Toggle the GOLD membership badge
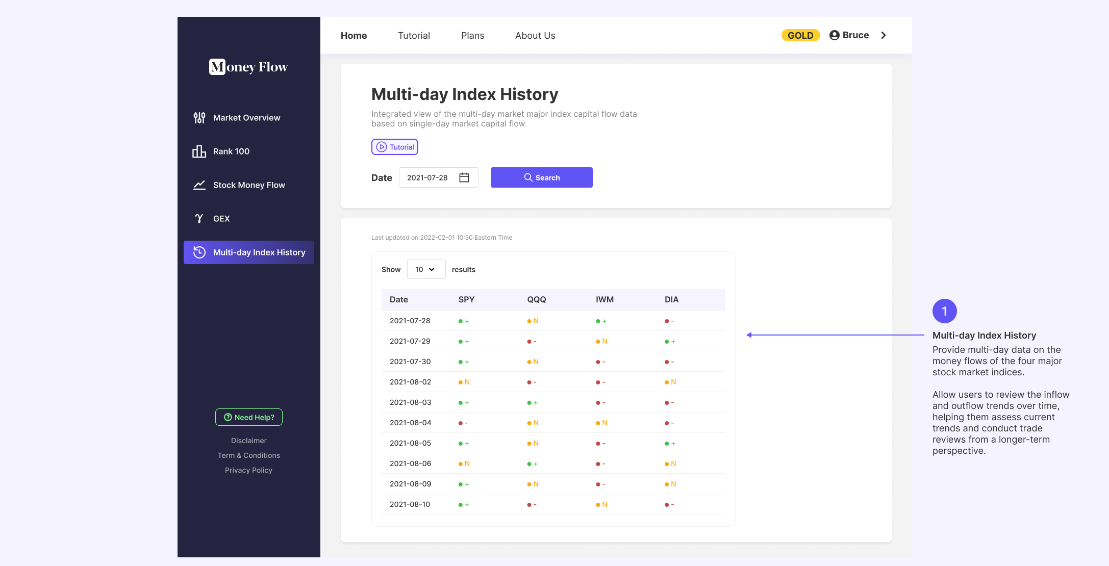 point(801,34)
